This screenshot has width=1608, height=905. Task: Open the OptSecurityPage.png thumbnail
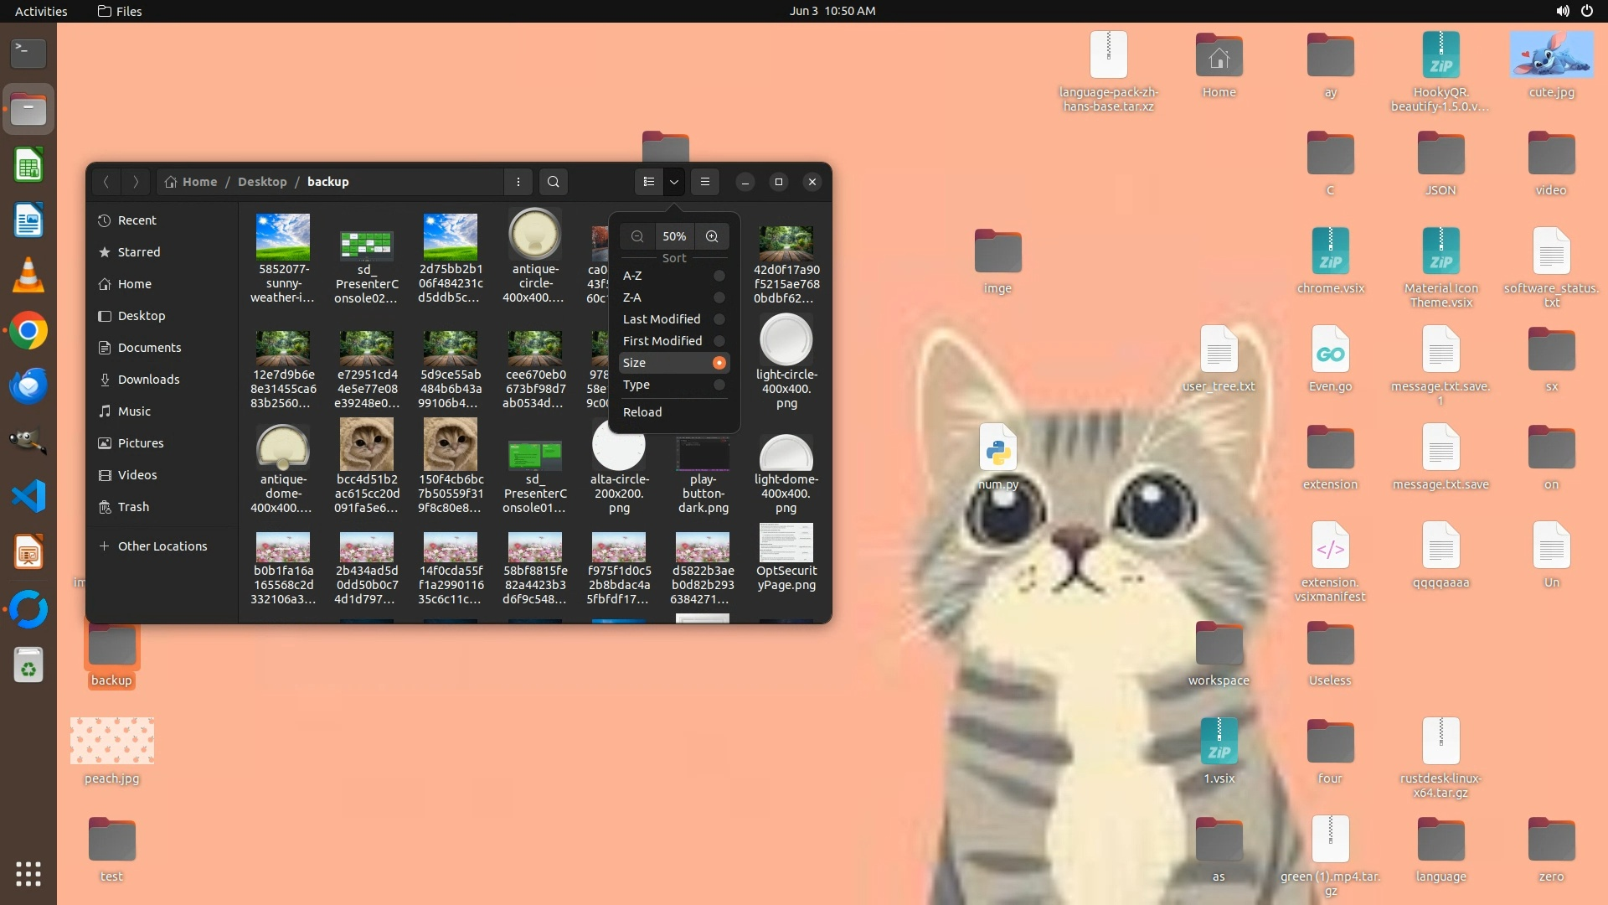[x=786, y=545]
